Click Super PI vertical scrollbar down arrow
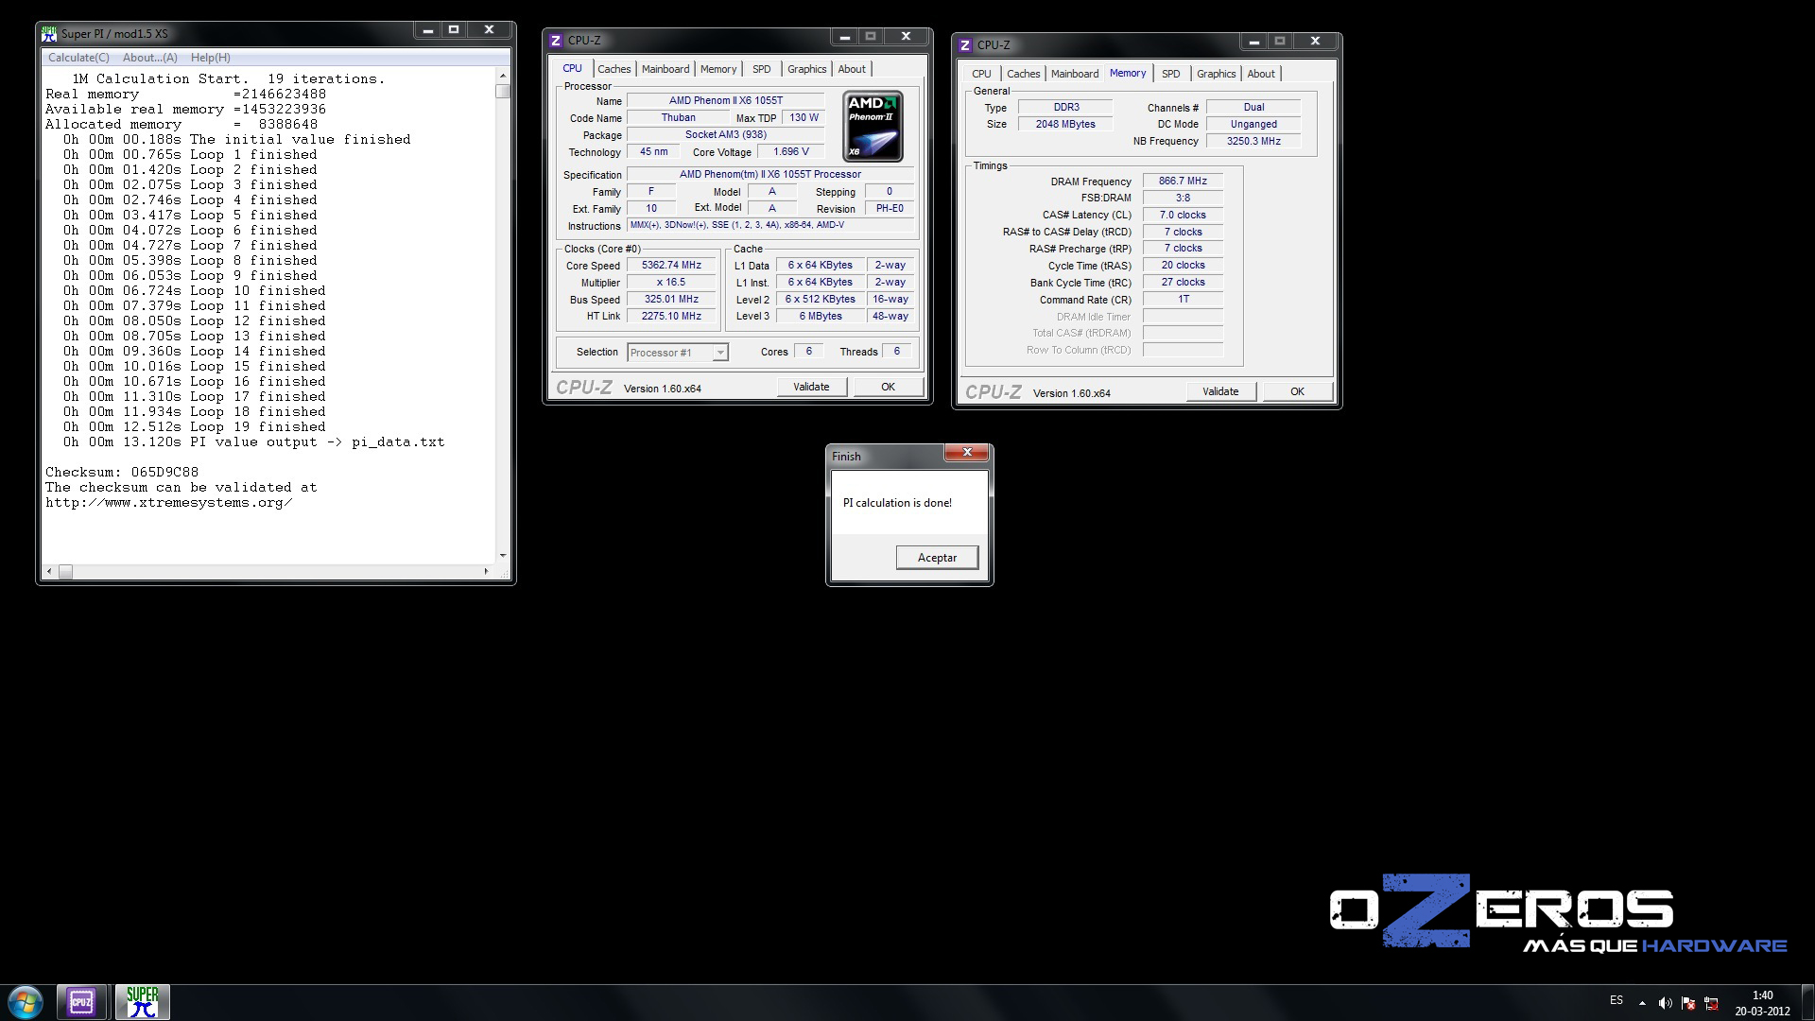This screenshot has width=1815, height=1021. (503, 556)
